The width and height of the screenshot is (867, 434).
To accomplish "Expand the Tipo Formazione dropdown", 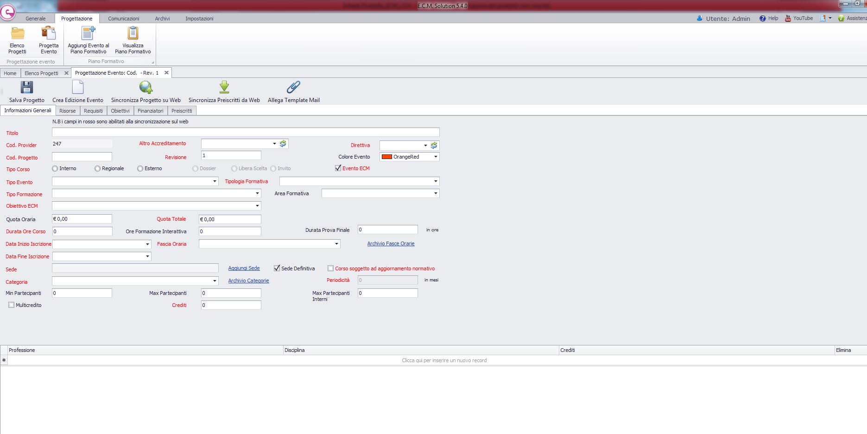I will point(258,193).
